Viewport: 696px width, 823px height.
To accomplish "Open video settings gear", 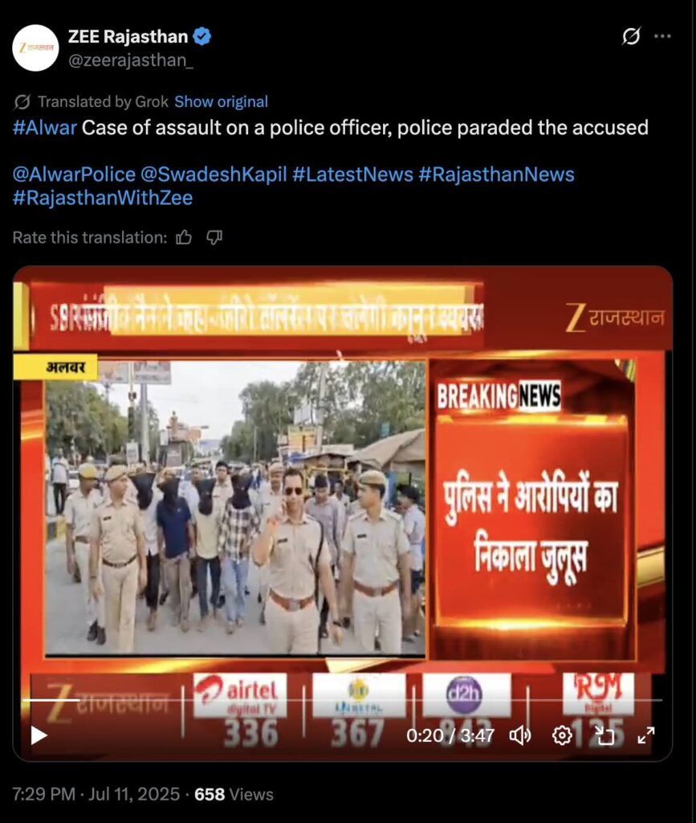I will [562, 735].
